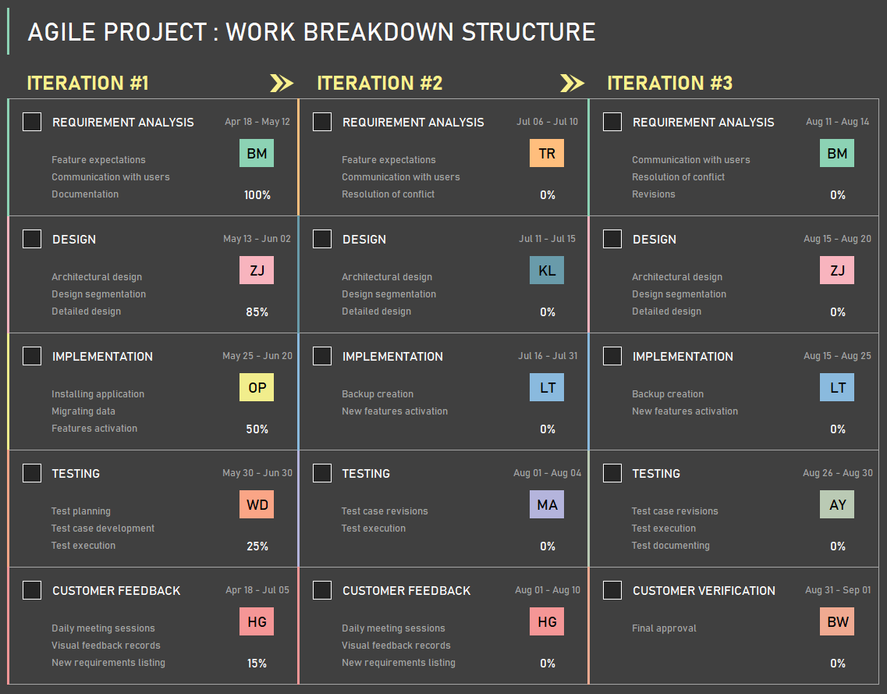This screenshot has height=694, width=887.
Task: Click the chevron arrow after Iteration #2
Action: (x=572, y=83)
